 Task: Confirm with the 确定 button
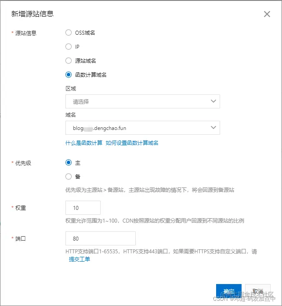[229, 291]
